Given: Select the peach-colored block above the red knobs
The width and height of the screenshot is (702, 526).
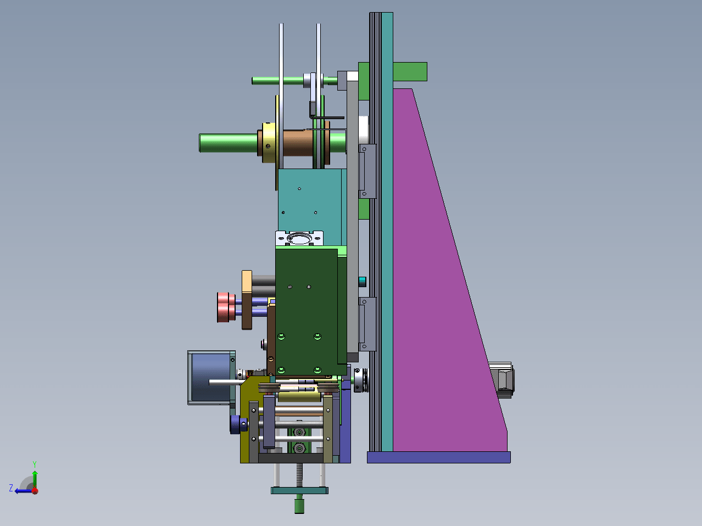Looking at the screenshot, I should (247, 282).
